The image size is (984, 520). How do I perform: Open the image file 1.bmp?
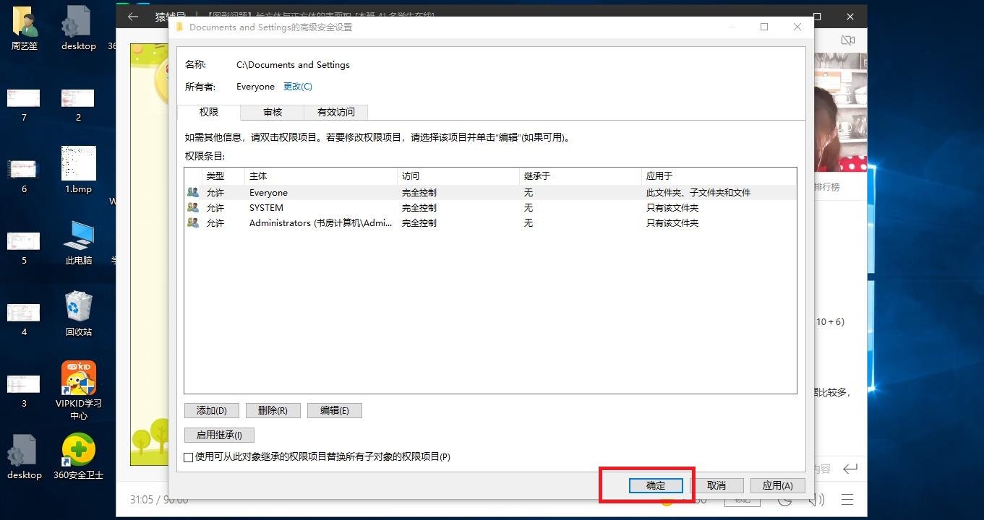click(x=77, y=162)
